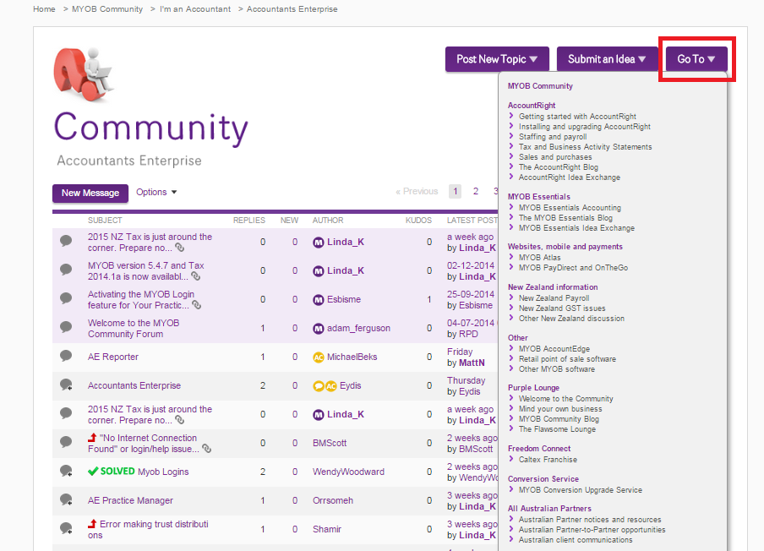Click the speech bubble icon beside AE Practice Manager
This screenshot has width=764, height=551.
pyautogui.click(x=66, y=500)
